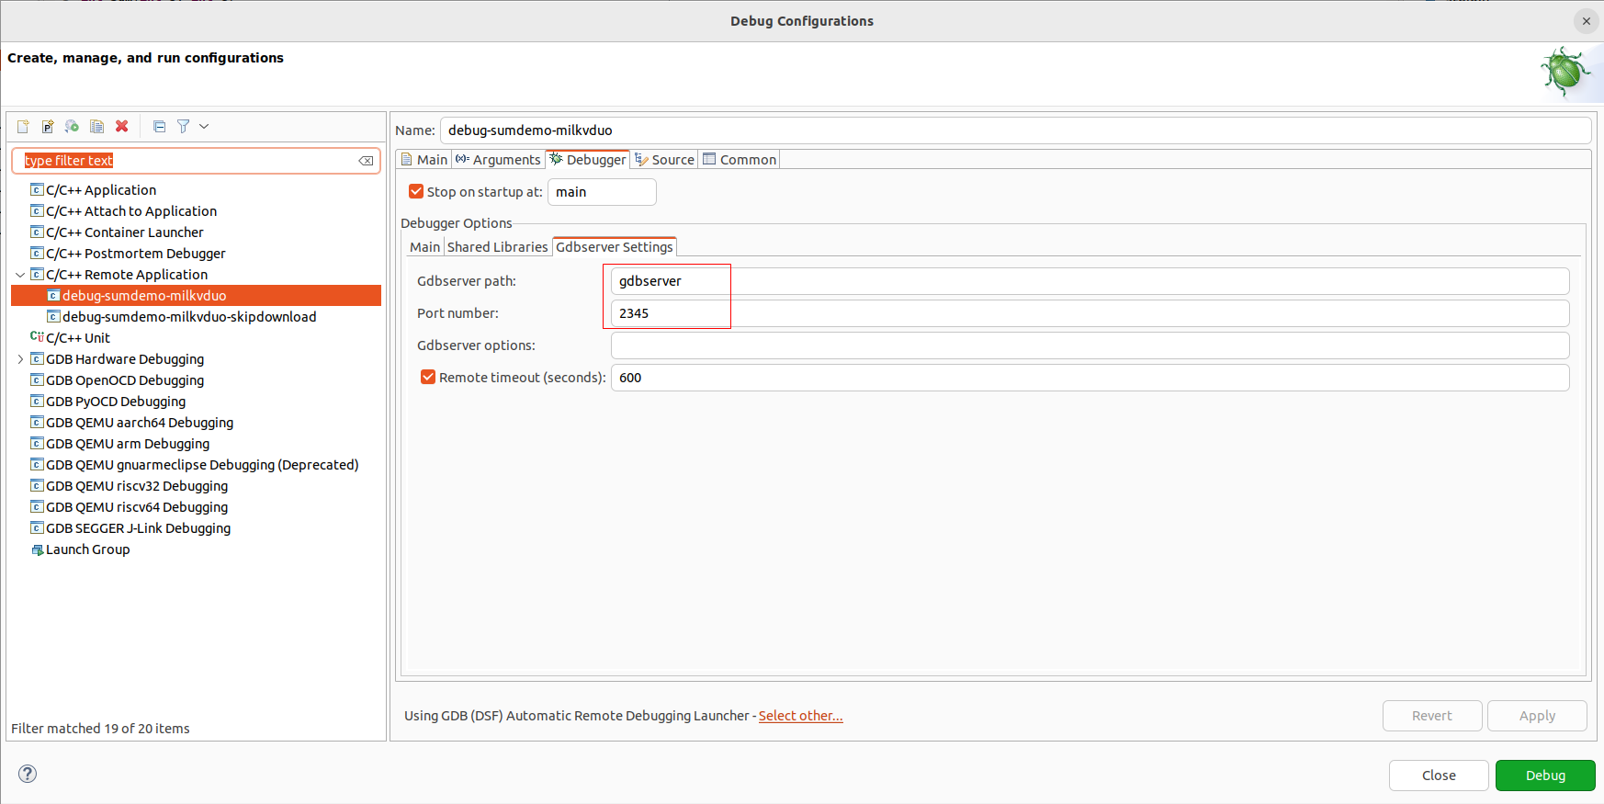Switch to the top-level Main tab
Viewport: 1604px width, 804px height.
(424, 160)
